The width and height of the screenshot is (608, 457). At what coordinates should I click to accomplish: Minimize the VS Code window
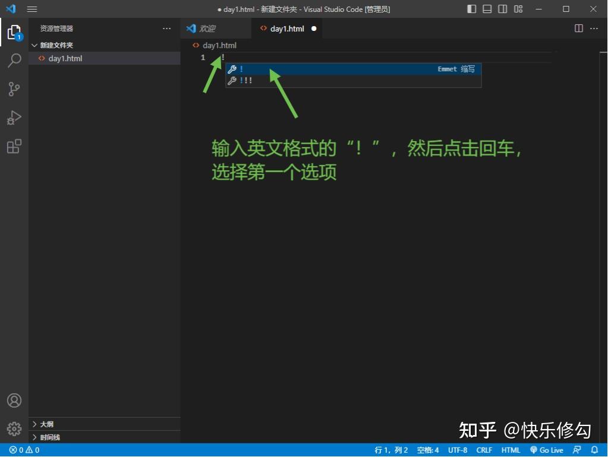[x=538, y=9]
